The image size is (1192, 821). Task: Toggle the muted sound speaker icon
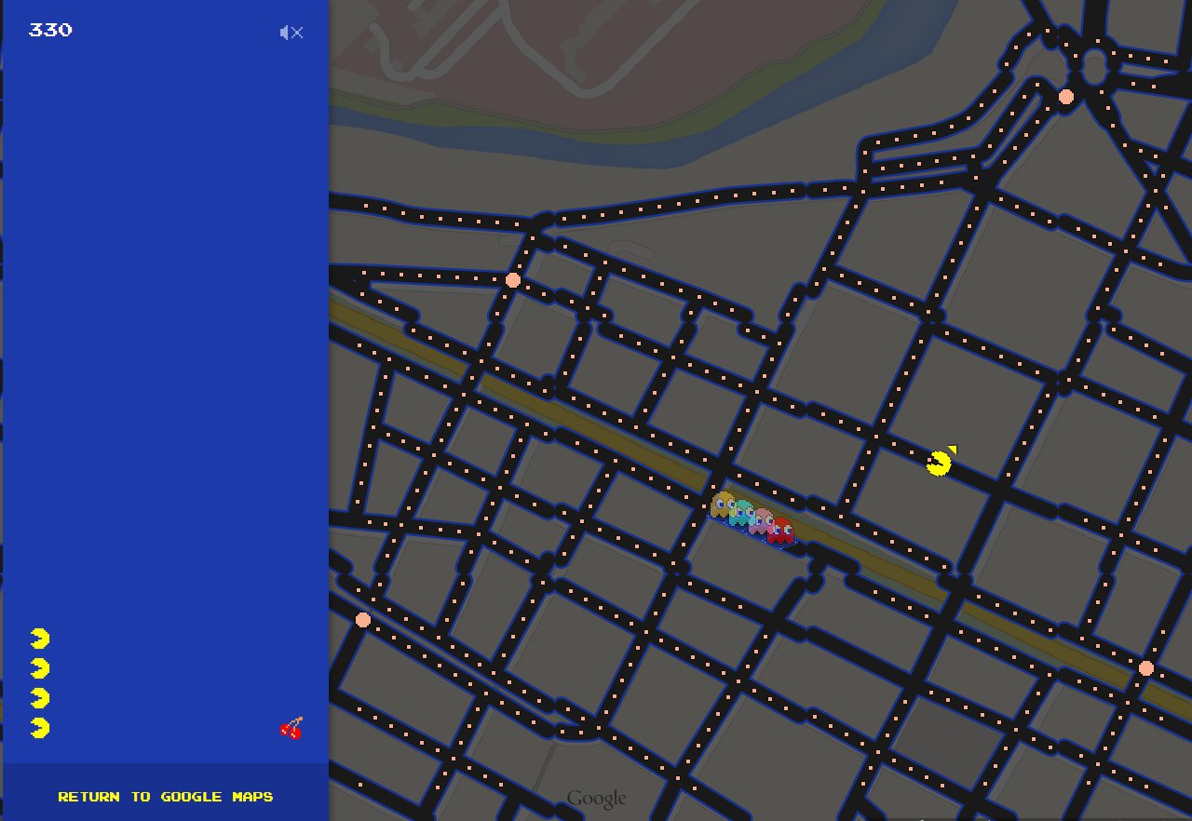(x=291, y=33)
